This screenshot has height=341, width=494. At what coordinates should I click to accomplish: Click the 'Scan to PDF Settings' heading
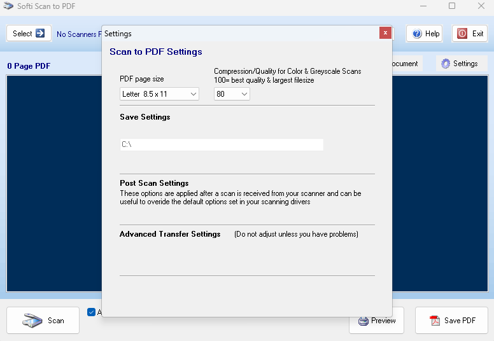pos(155,52)
